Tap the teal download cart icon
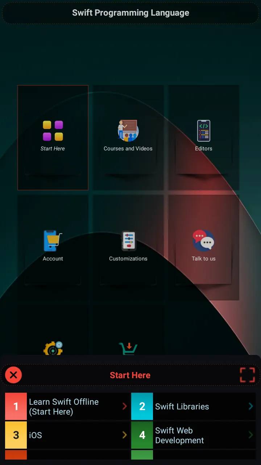This screenshot has width=261, height=465. [x=128, y=348]
